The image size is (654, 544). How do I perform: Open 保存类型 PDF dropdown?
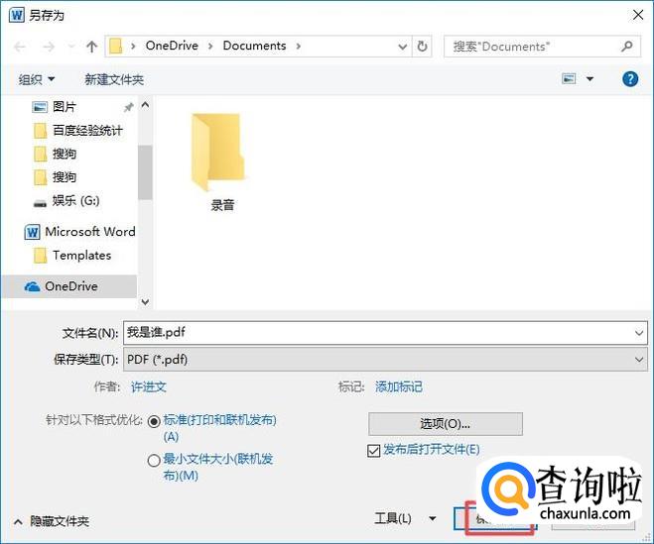385,359
